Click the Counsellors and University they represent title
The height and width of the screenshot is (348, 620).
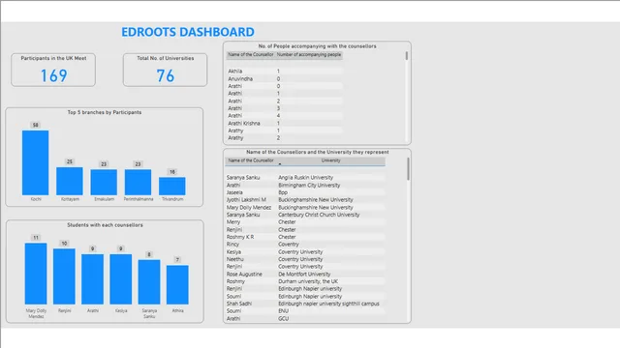(318, 152)
